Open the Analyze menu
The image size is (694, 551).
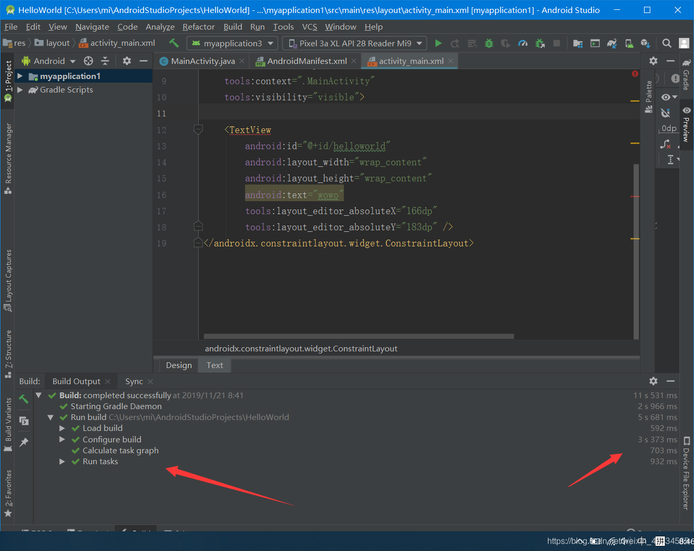pyautogui.click(x=160, y=27)
